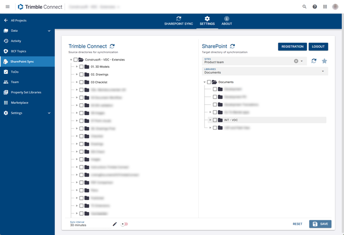This screenshot has width=344, height=235.
Task: Click the Activity history icon
Action: 6,41
